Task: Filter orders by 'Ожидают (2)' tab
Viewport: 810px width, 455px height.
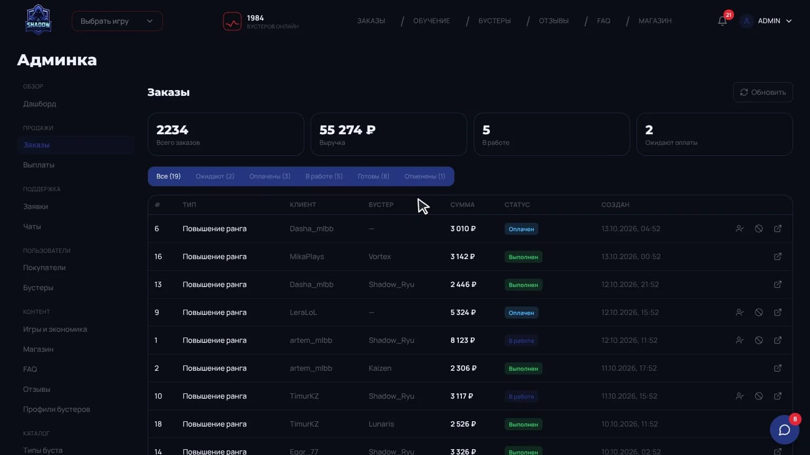Action: click(x=215, y=176)
